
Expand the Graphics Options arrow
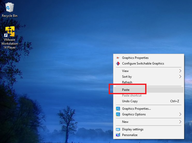pos(180,114)
